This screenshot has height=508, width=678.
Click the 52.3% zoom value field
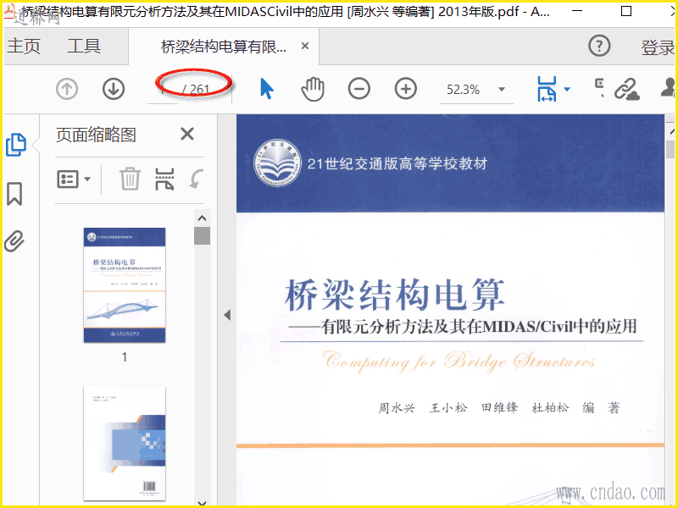[464, 90]
